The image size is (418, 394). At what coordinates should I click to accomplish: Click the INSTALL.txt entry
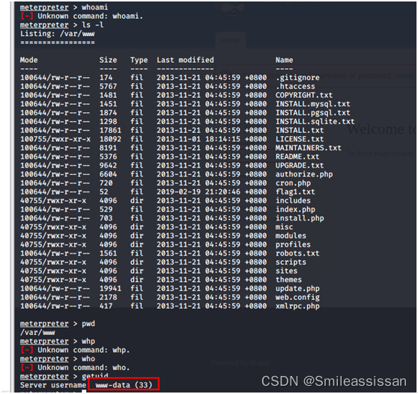pos(300,130)
